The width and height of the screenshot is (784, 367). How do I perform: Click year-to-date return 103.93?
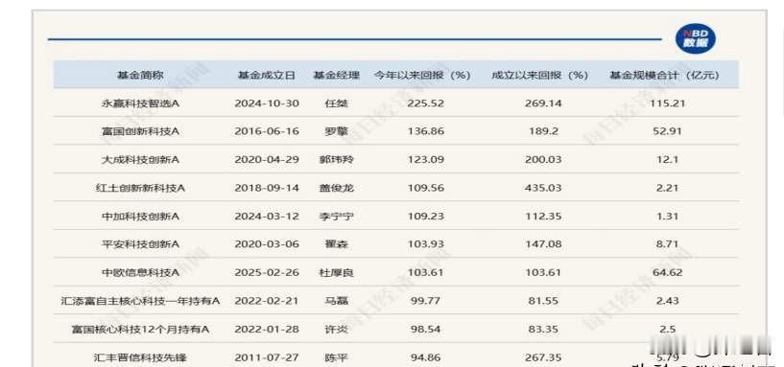[426, 244]
